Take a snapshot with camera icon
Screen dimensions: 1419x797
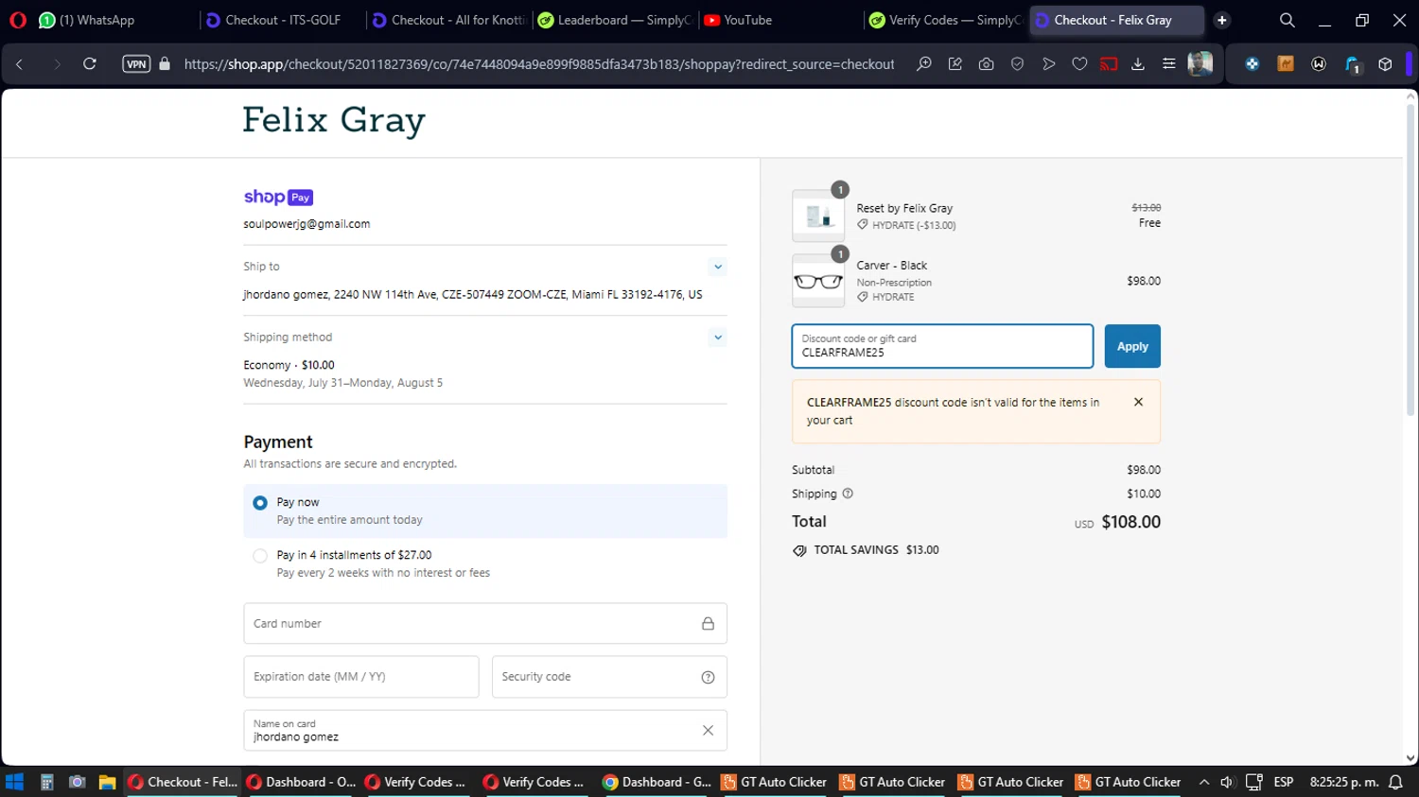click(x=987, y=64)
